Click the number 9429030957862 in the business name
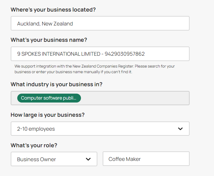 pyautogui.click(x=125, y=54)
